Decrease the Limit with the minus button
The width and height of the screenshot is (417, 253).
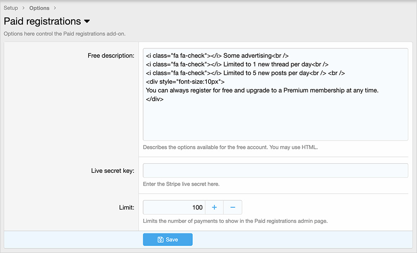[x=232, y=207]
